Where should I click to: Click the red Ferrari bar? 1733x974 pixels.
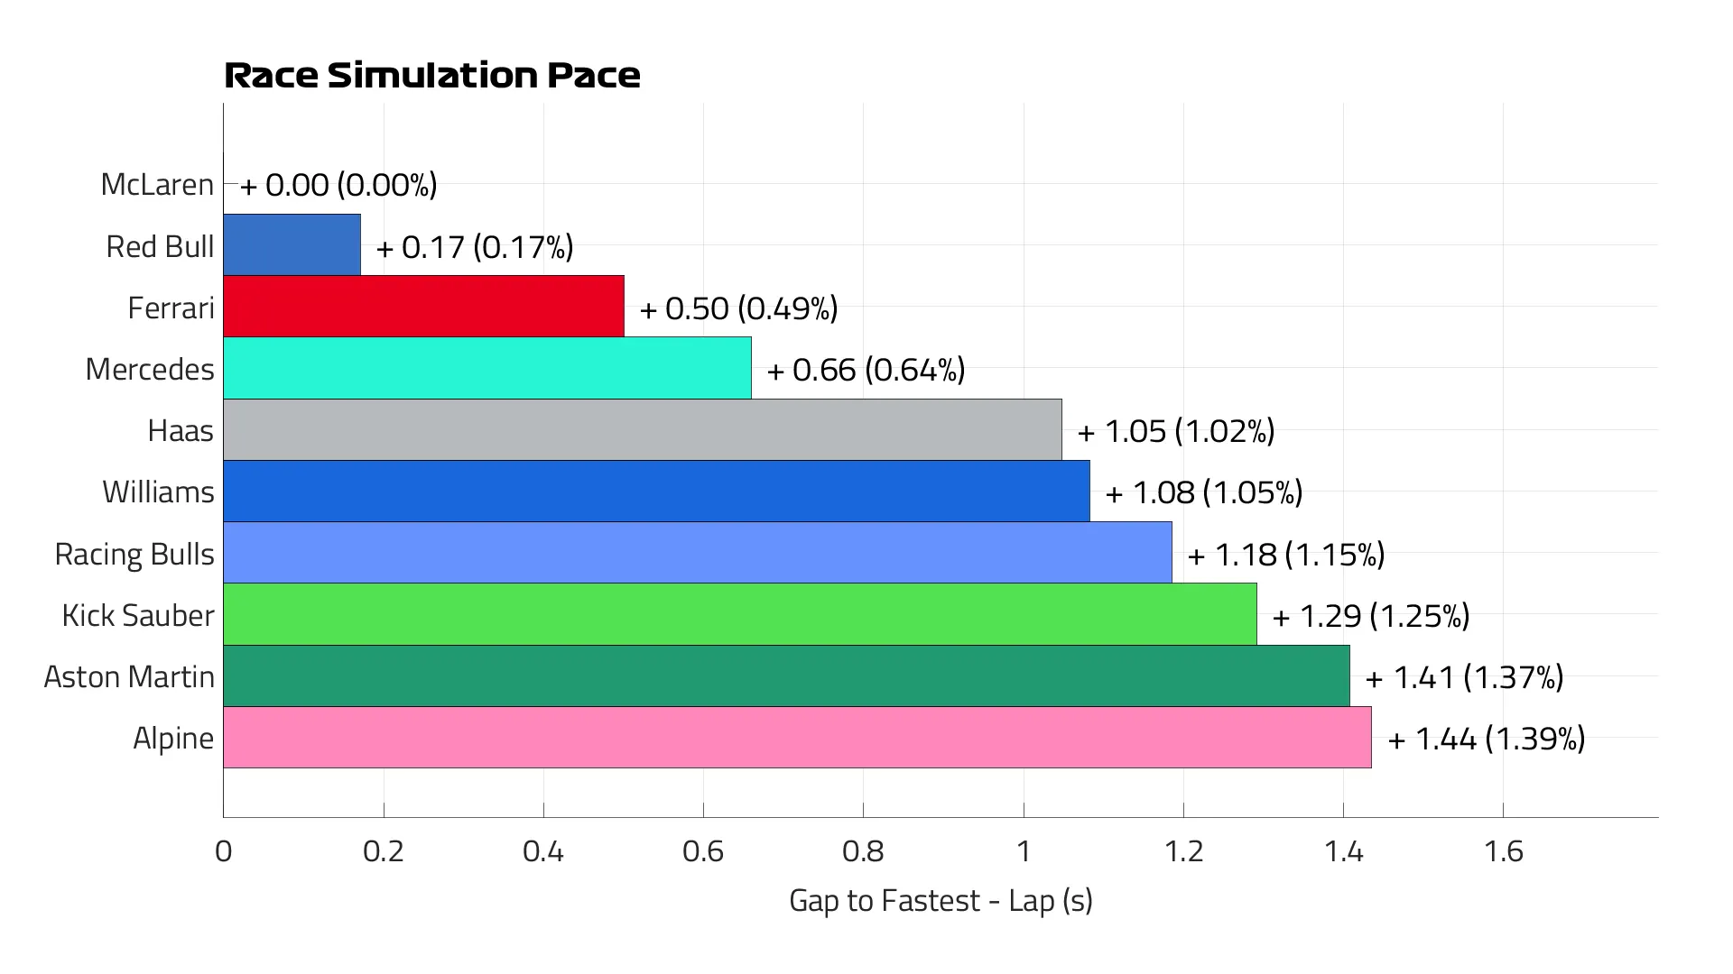(423, 307)
